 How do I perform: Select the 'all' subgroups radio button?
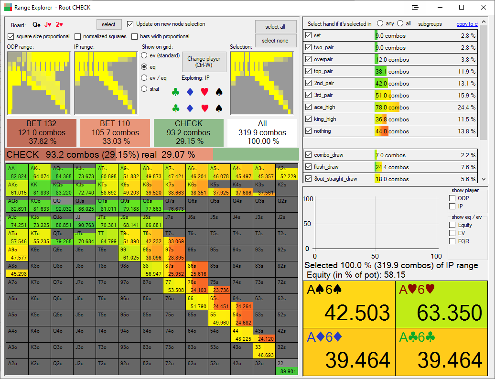pyautogui.click(x=400, y=23)
